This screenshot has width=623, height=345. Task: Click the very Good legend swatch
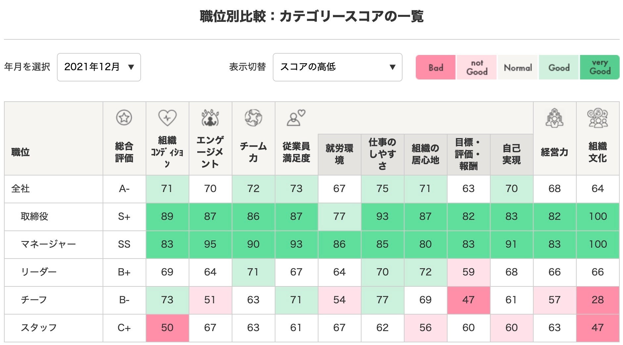coord(599,68)
